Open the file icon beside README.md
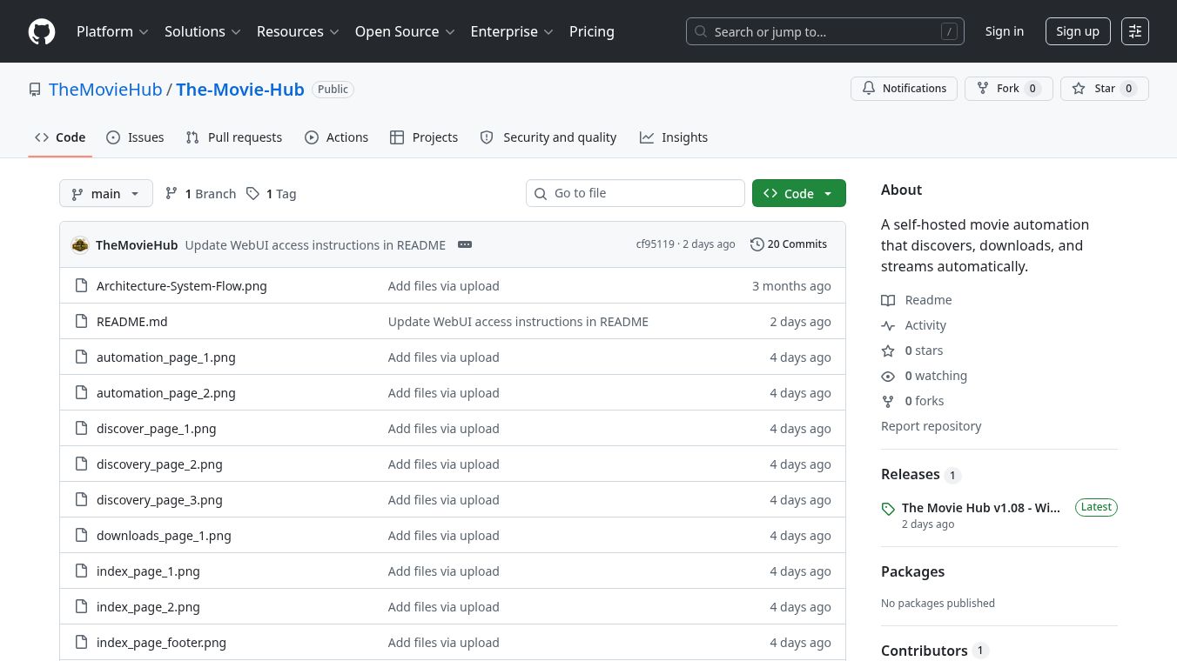Image resolution: width=1177 pixels, height=661 pixels. coord(82,322)
